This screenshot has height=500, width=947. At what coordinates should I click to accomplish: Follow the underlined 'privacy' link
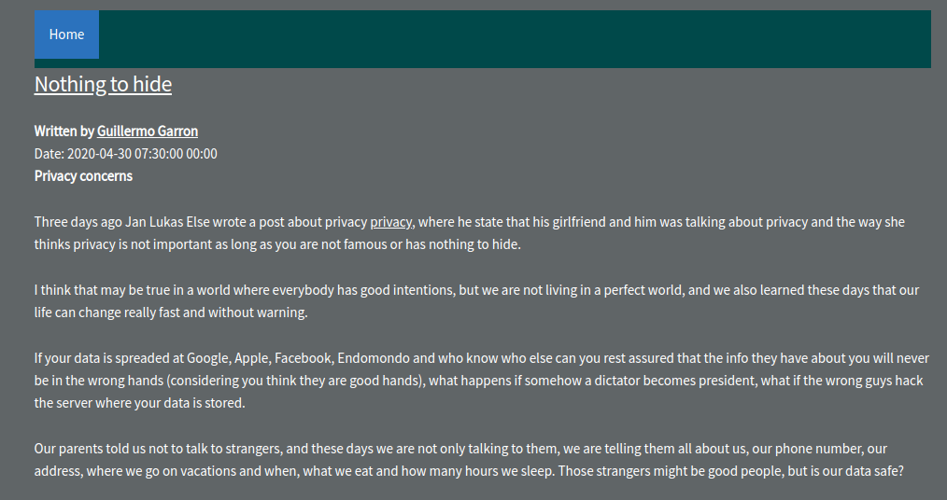390,222
